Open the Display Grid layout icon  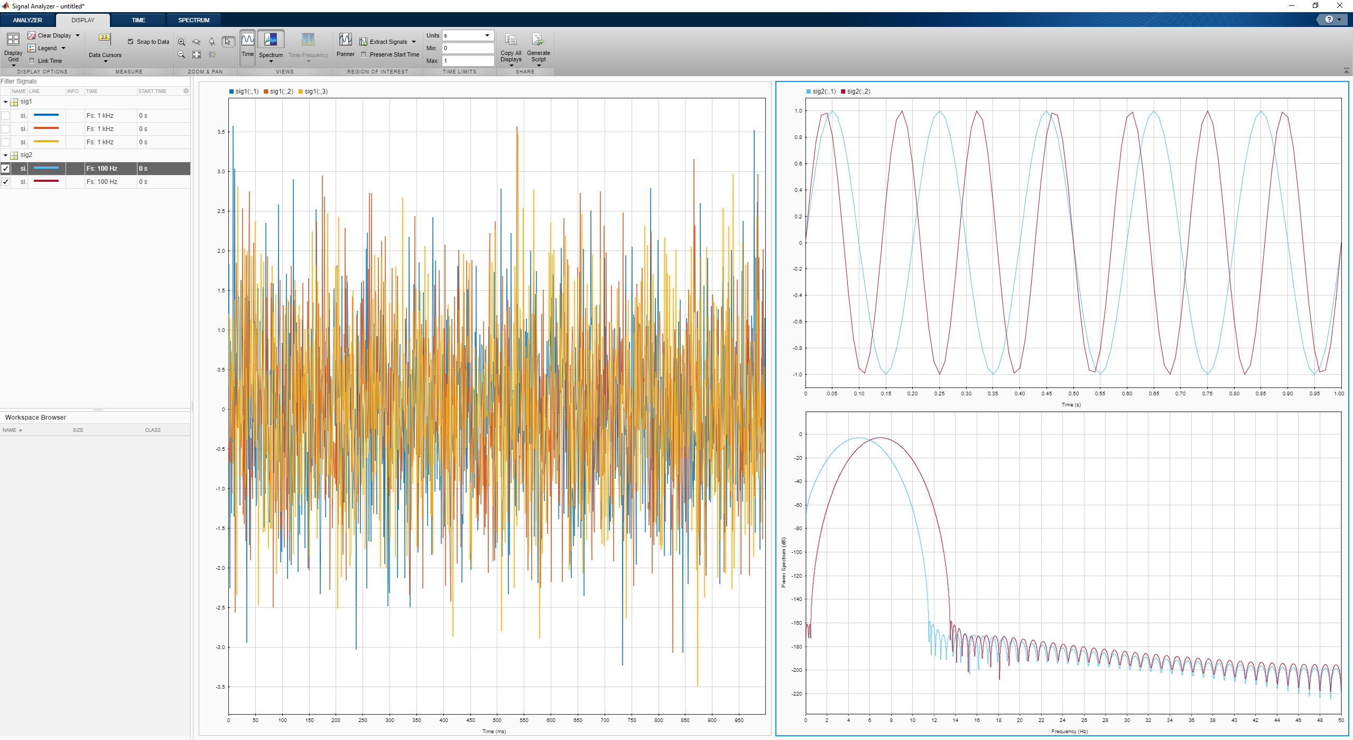(13, 40)
